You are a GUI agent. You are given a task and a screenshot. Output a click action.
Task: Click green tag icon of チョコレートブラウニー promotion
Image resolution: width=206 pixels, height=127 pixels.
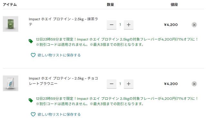31,100
